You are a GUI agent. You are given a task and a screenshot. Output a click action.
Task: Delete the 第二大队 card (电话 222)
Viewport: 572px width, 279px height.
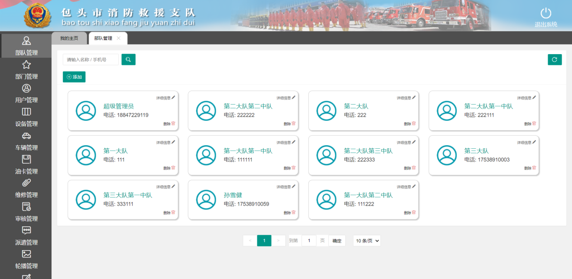click(410, 123)
